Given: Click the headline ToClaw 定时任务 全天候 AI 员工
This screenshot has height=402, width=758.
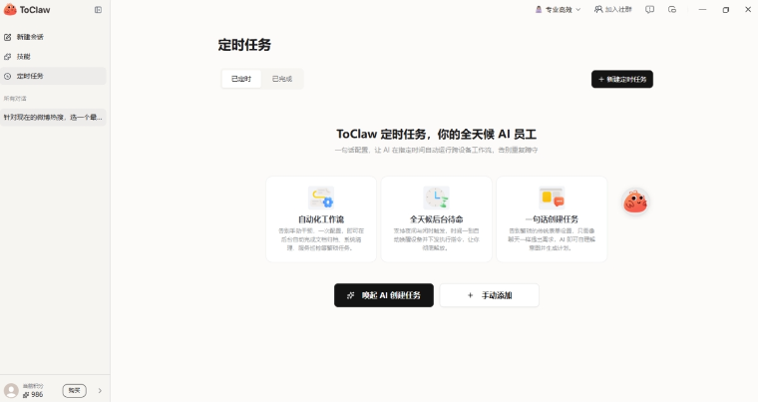Looking at the screenshot, I should 437,134.
